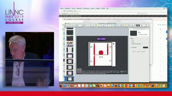Open the Disposition menu
Viewport: 172px width, 96px height.
point(79,8)
